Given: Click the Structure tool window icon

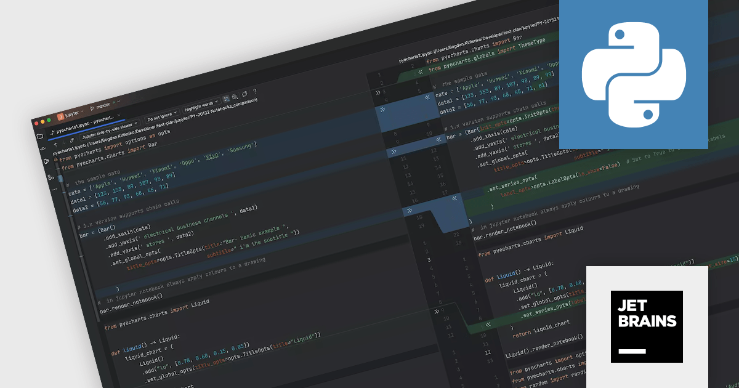Looking at the screenshot, I should tap(50, 177).
